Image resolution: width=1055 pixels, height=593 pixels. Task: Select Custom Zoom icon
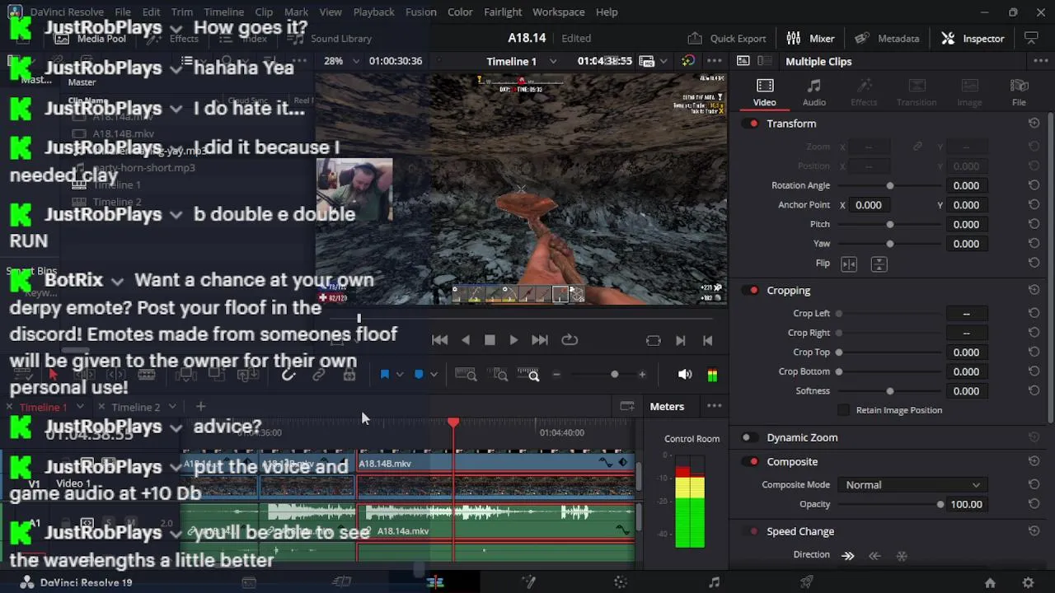click(x=528, y=375)
